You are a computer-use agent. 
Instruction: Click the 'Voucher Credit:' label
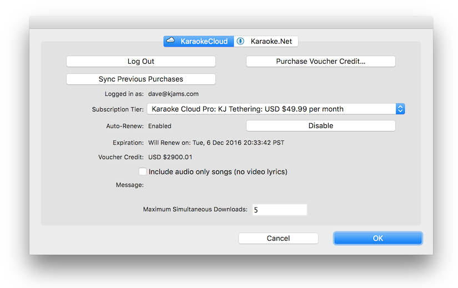[121, 157]
